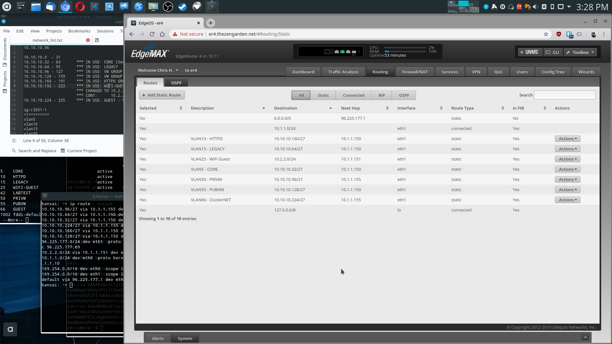Open a new browser tab
This screenshot has width=612, height=344.
211,23
